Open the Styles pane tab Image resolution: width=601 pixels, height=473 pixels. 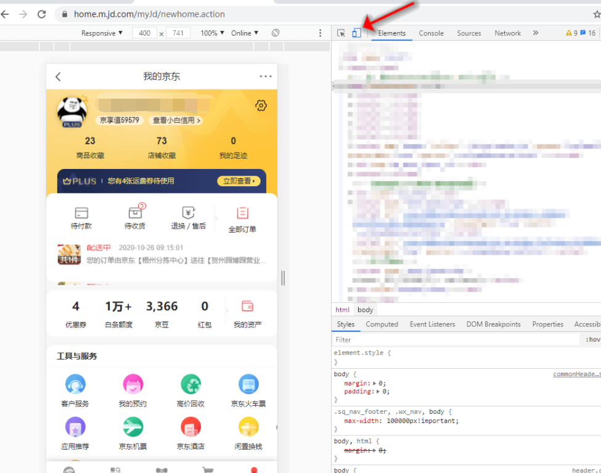345,324
